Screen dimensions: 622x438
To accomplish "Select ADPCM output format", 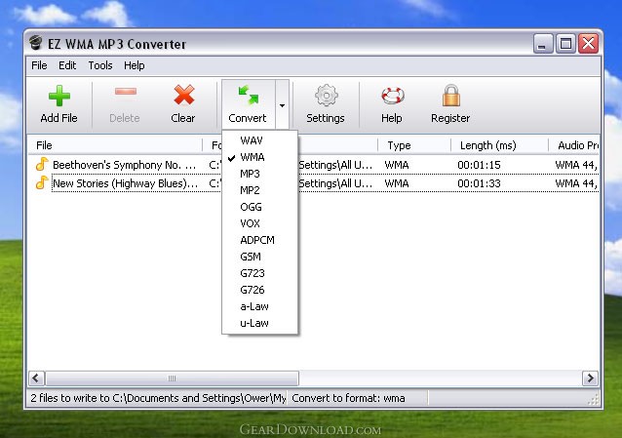I will pyautogui.click(x=260, y=240).
